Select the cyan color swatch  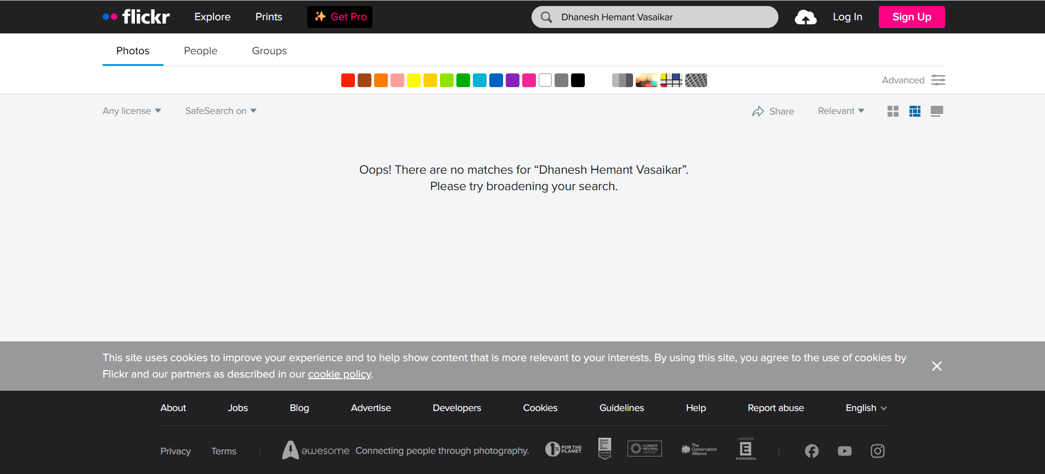point(479,81)
